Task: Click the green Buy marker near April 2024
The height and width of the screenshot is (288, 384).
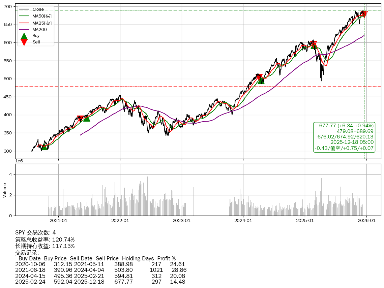Action: (261, 81)
